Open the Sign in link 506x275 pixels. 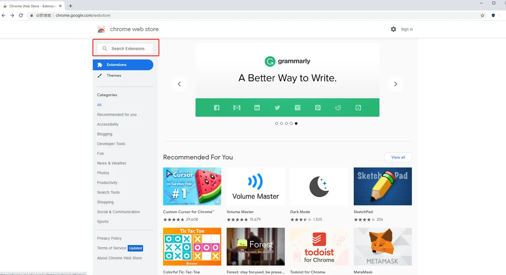click(407, 29)
